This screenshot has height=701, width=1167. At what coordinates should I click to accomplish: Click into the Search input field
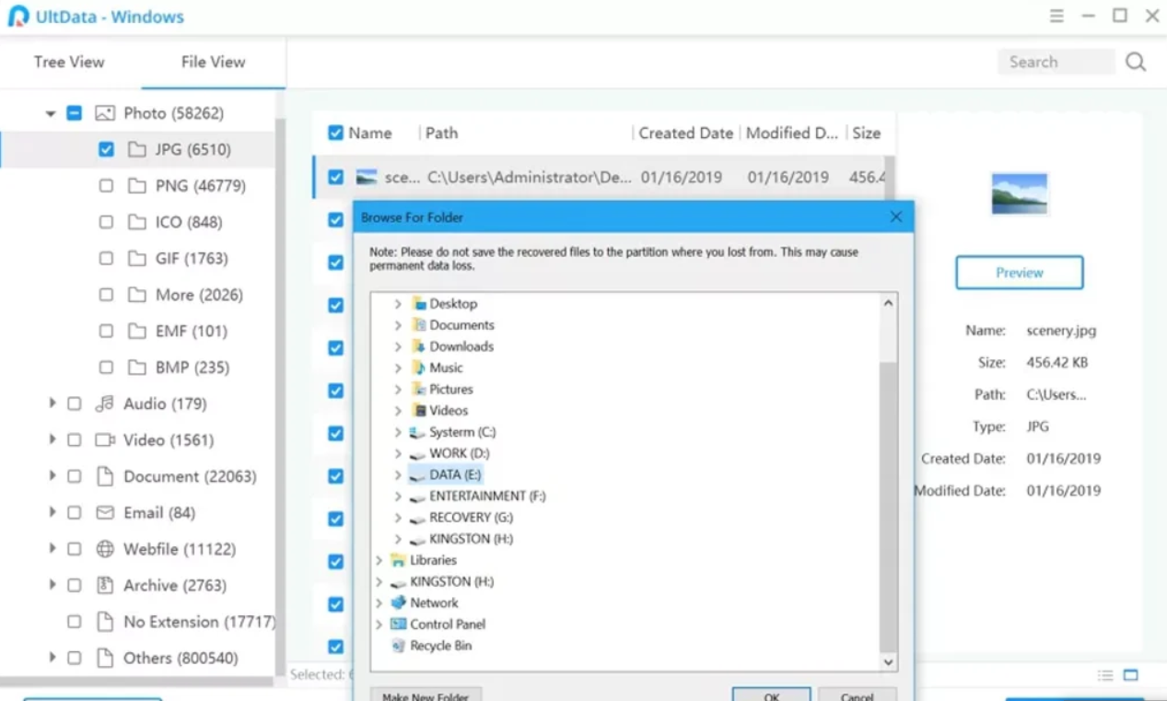click(x=1055, y=62)
